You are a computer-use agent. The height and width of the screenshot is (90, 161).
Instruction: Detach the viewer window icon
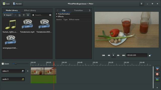[150, 55]
